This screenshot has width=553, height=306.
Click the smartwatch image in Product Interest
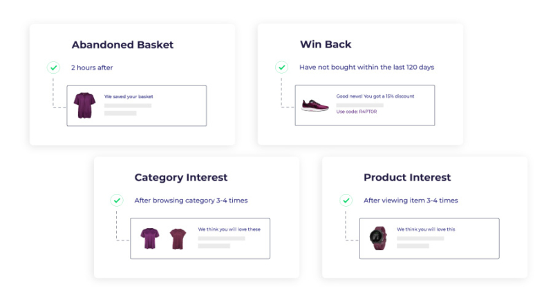click(x=378, y=238)
